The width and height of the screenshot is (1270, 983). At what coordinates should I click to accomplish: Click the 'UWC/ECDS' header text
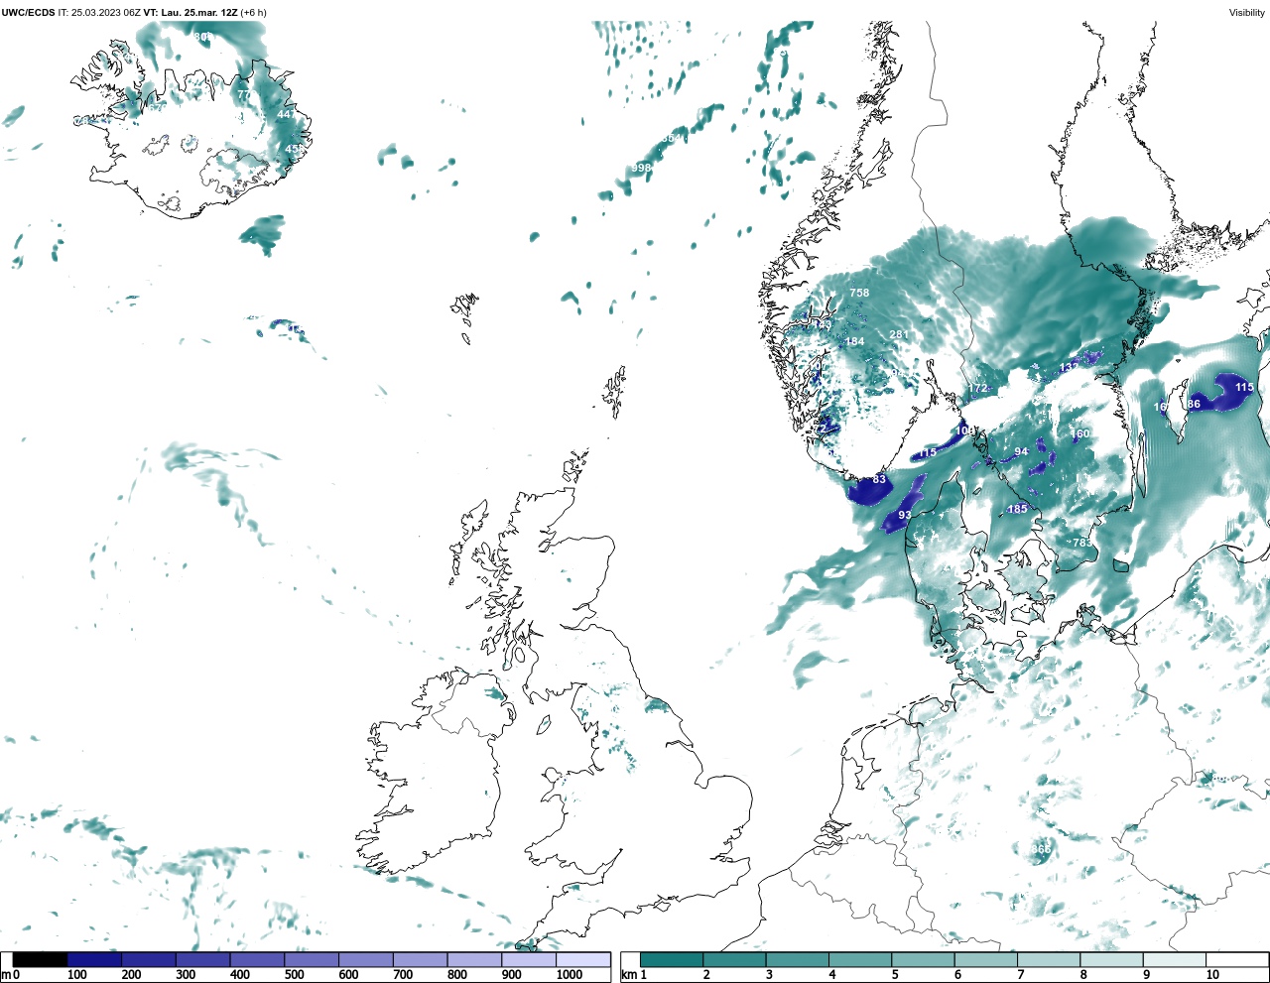(27, 13)
